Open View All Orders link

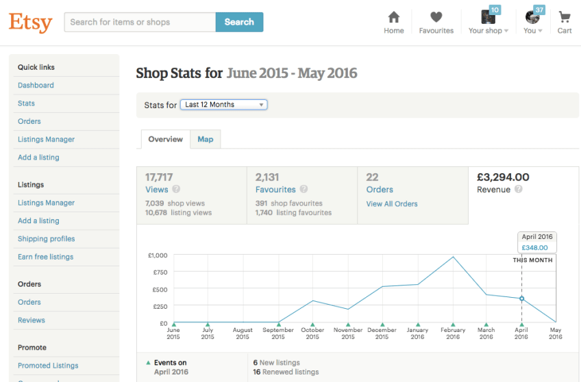pyautogui.click(x=391, y=204)
